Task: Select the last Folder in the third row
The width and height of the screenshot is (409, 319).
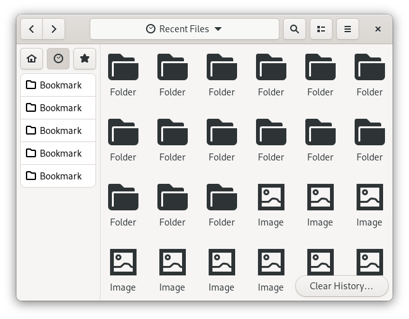Action: (x=222, y=205)
